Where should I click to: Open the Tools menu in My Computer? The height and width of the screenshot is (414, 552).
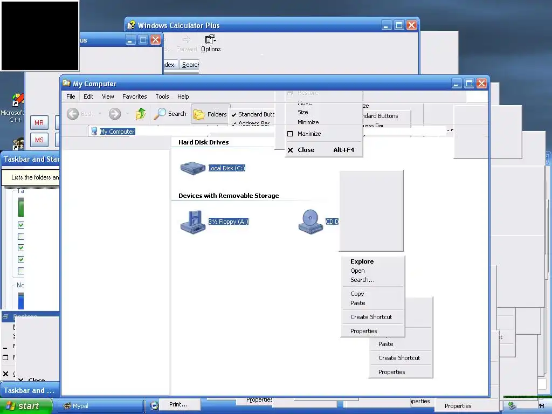click(162, 96)
